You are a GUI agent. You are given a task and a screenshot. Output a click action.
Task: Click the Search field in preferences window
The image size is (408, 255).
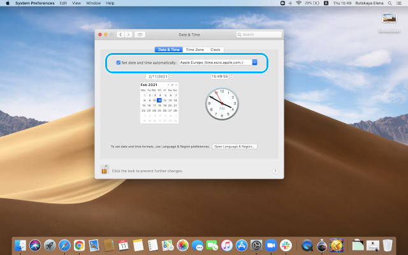259,34
